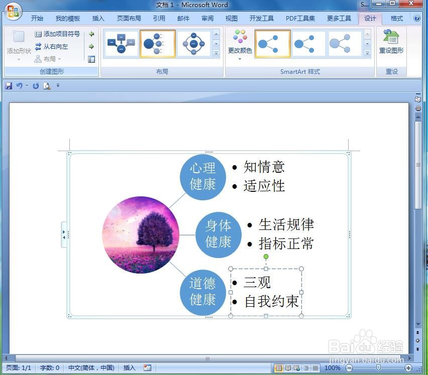The height and width of the screenshot is (375, 428).
Task: Select the first SmartArt style thumbnail
Action: point(272,44)
